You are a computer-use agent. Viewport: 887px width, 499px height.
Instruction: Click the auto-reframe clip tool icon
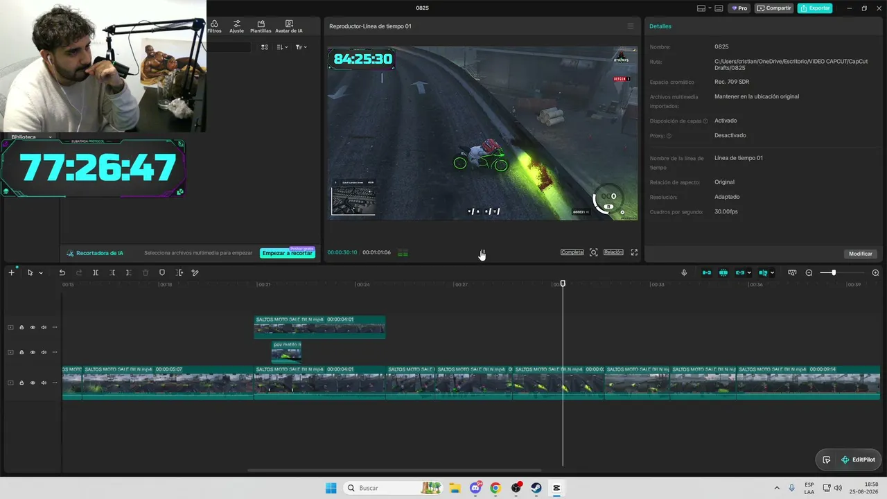coord(179,272)
